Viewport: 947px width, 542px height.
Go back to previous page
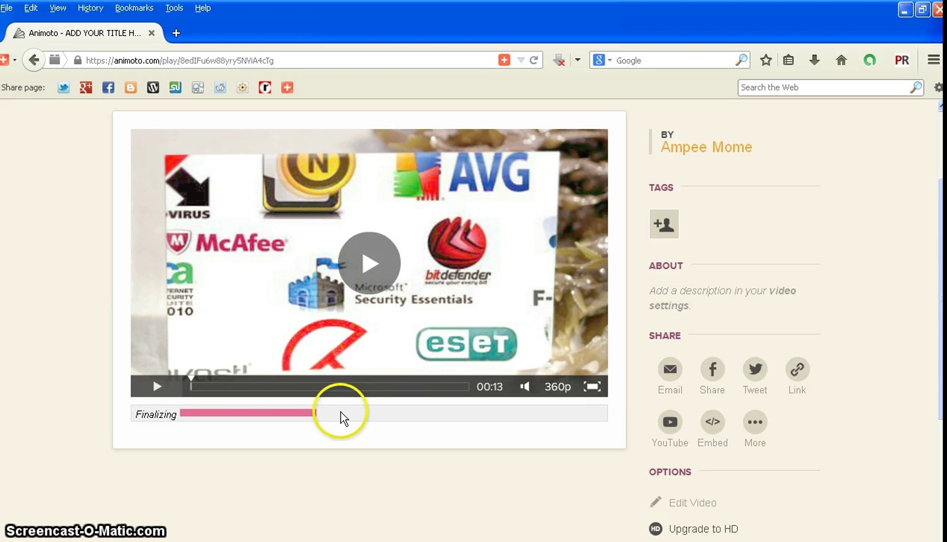pos(34,60)
